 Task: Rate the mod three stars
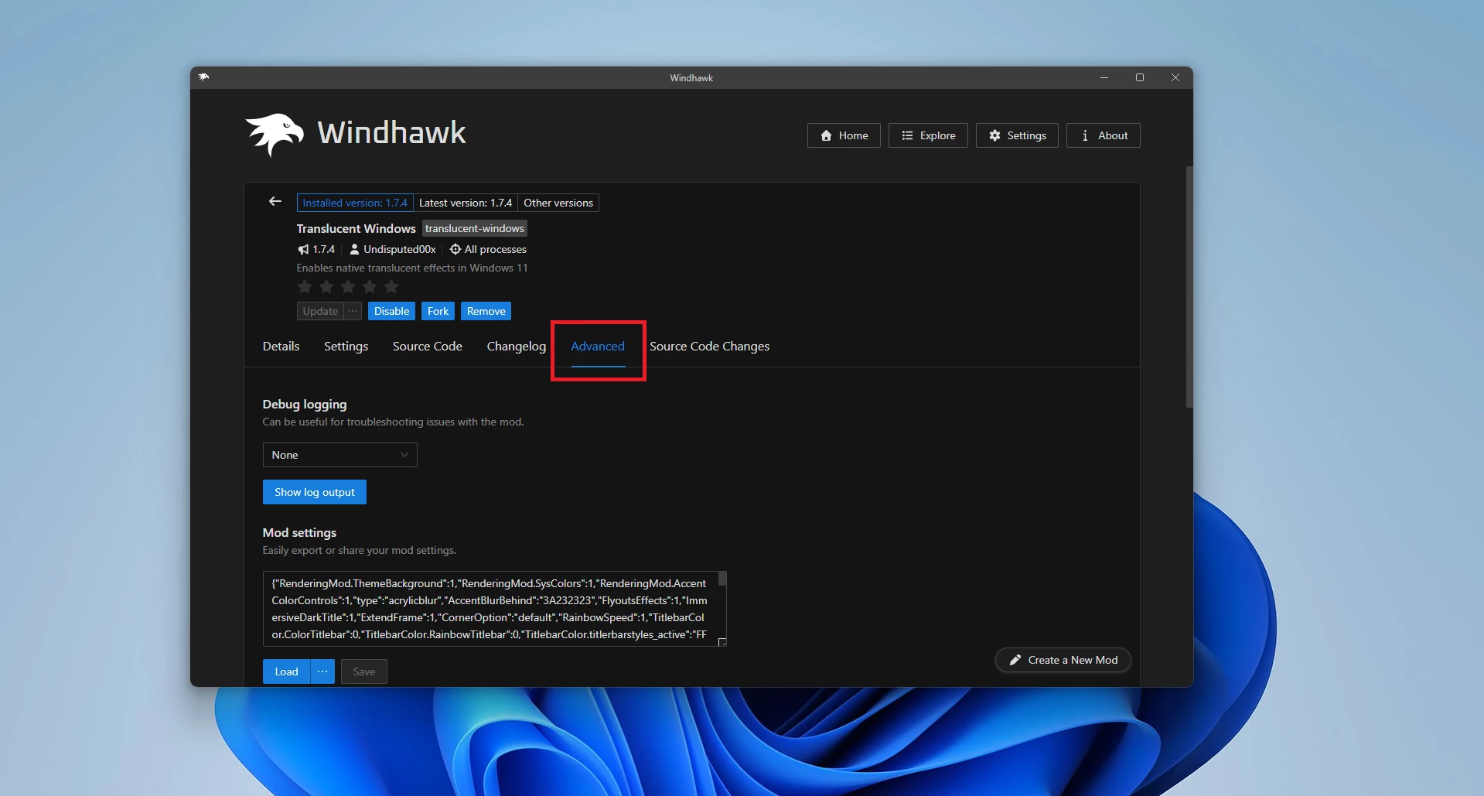(348, 287)
